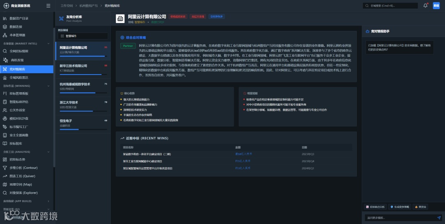Click 阿里云计算有限公司 score progress bar
The height and width of the screenshot is (224, 445).
tap(83, 56)
